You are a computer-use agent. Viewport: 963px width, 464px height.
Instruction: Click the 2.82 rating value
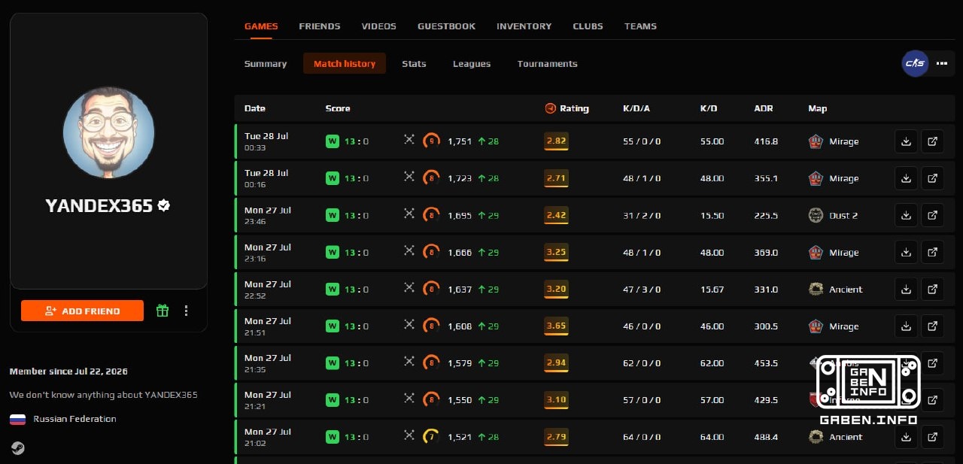pos(556,141)
